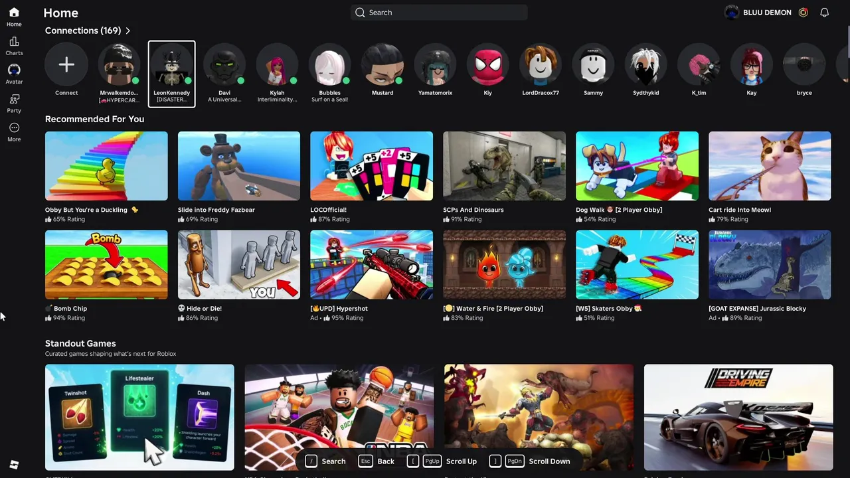Open LordDracox77 connection avatar

point(541,64)
